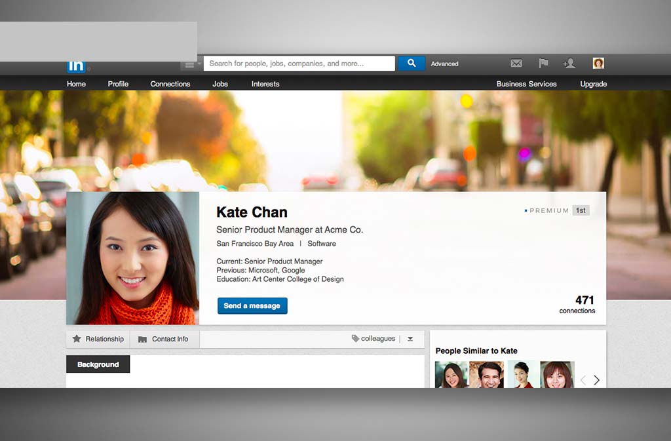671x441 pixels.
Task: Click the LinkedIn logo icon
Action: tap(77, 66)
